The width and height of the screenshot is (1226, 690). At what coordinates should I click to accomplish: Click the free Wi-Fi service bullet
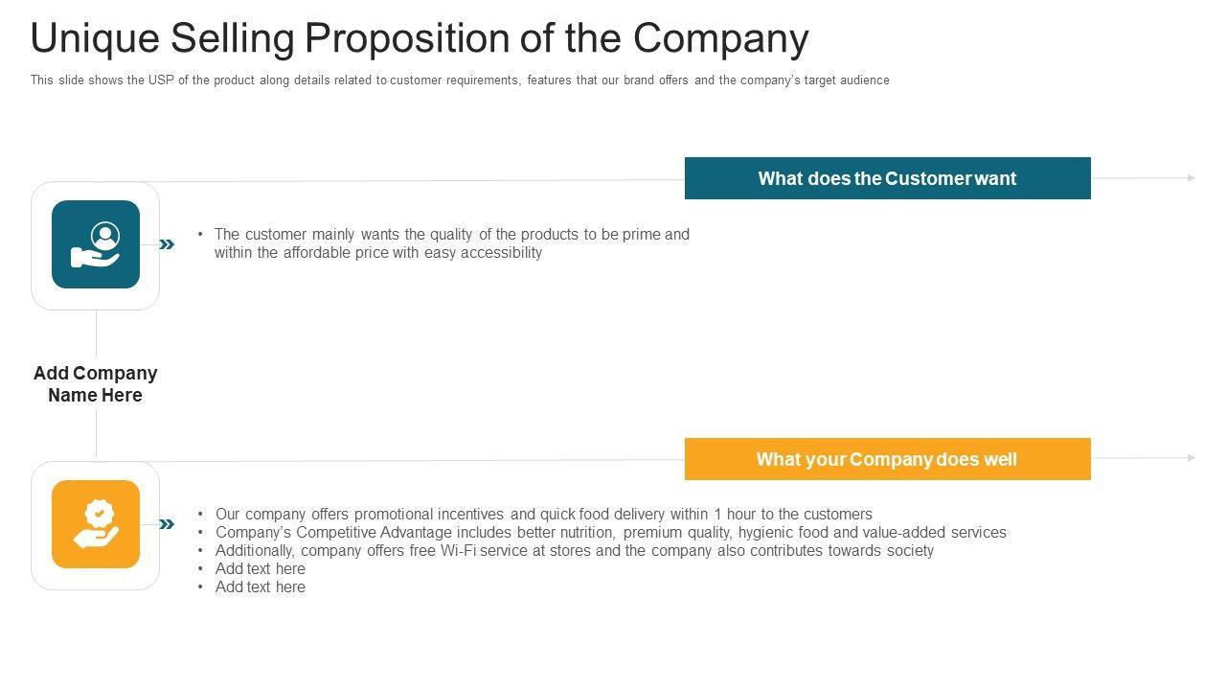(574, 550)
